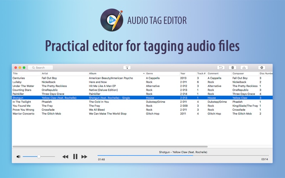This screenshot has width=285, height=178.
Task: Click the comment cell A Cappella
Action: (x=214, y=78)
